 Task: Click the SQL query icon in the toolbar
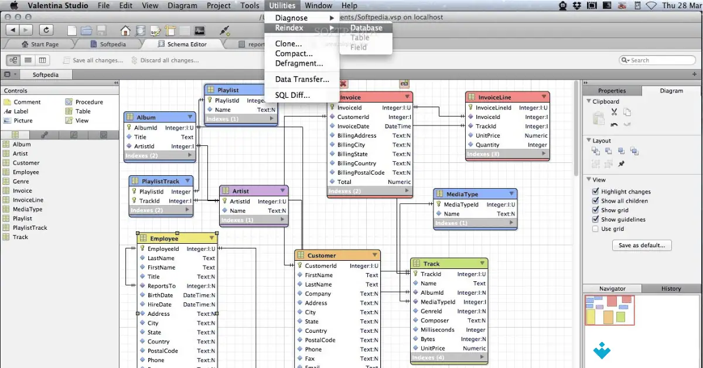coord(155,30)
